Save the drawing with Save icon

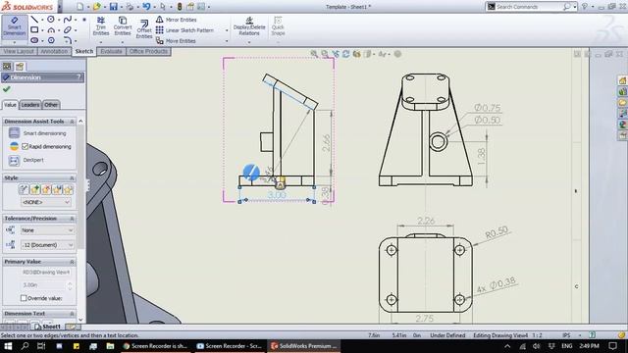click(x=114, y=7)
